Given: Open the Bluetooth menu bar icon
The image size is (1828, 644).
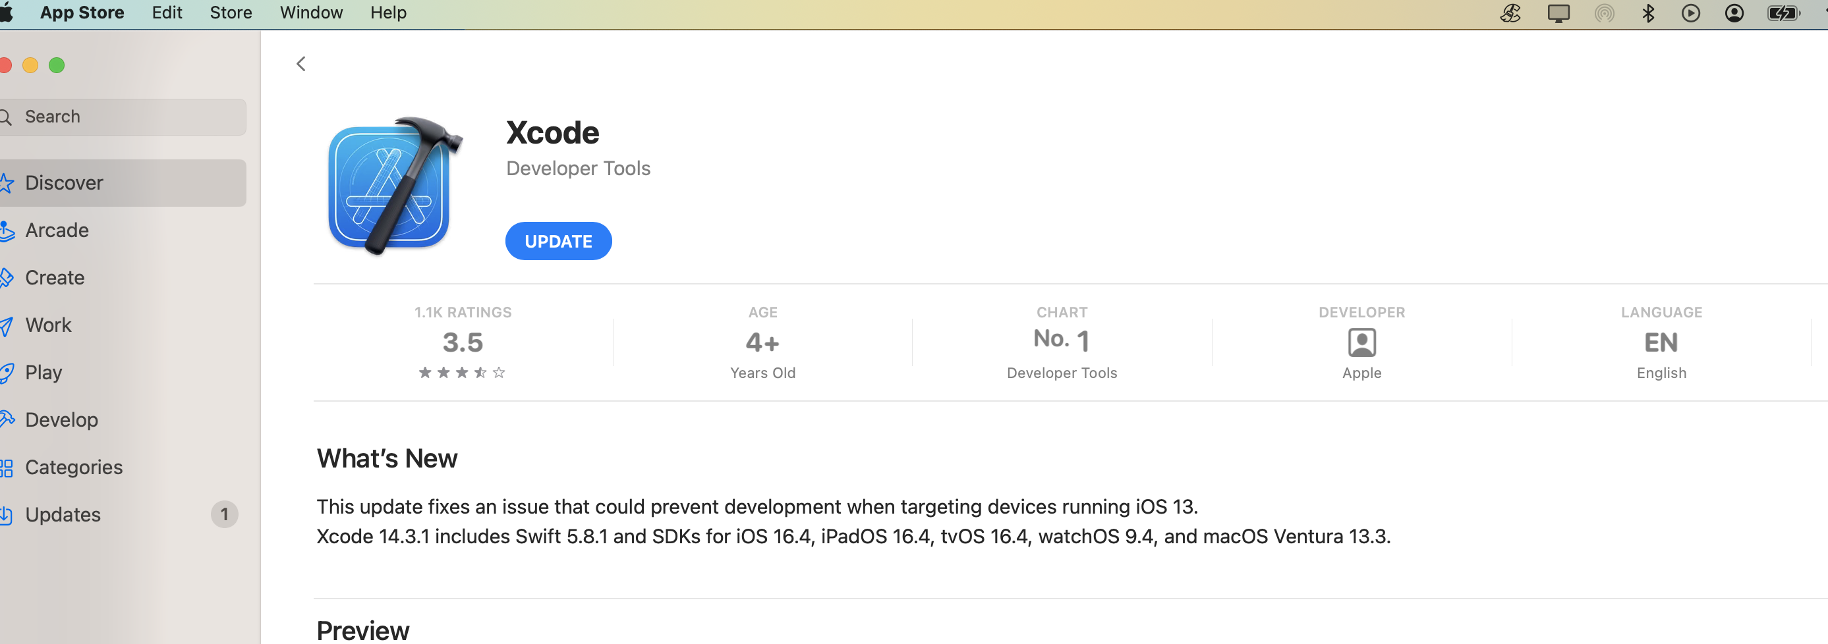Looking at the screenshot, I should tap(1647, 13).
